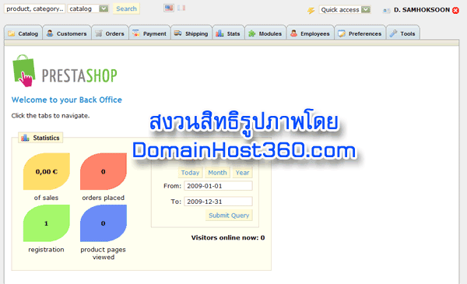Open the Payment tab
This screenshot has width=467, height=284.
[149, 33]
